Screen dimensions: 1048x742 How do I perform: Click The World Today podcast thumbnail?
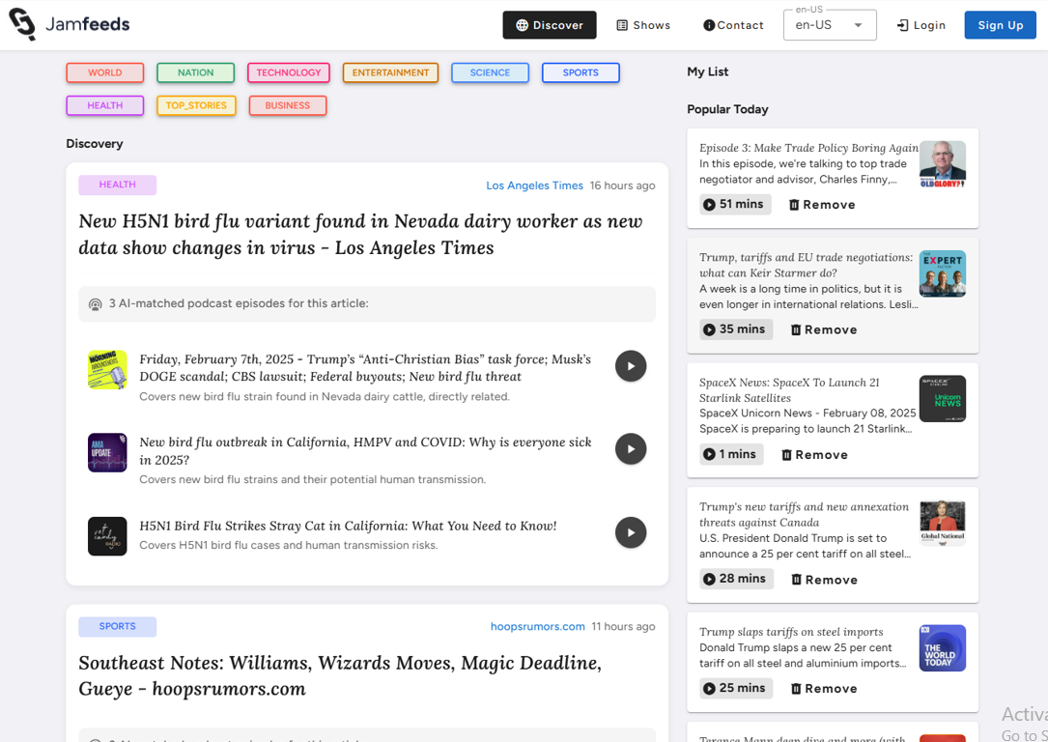click(x=943, y=647)
